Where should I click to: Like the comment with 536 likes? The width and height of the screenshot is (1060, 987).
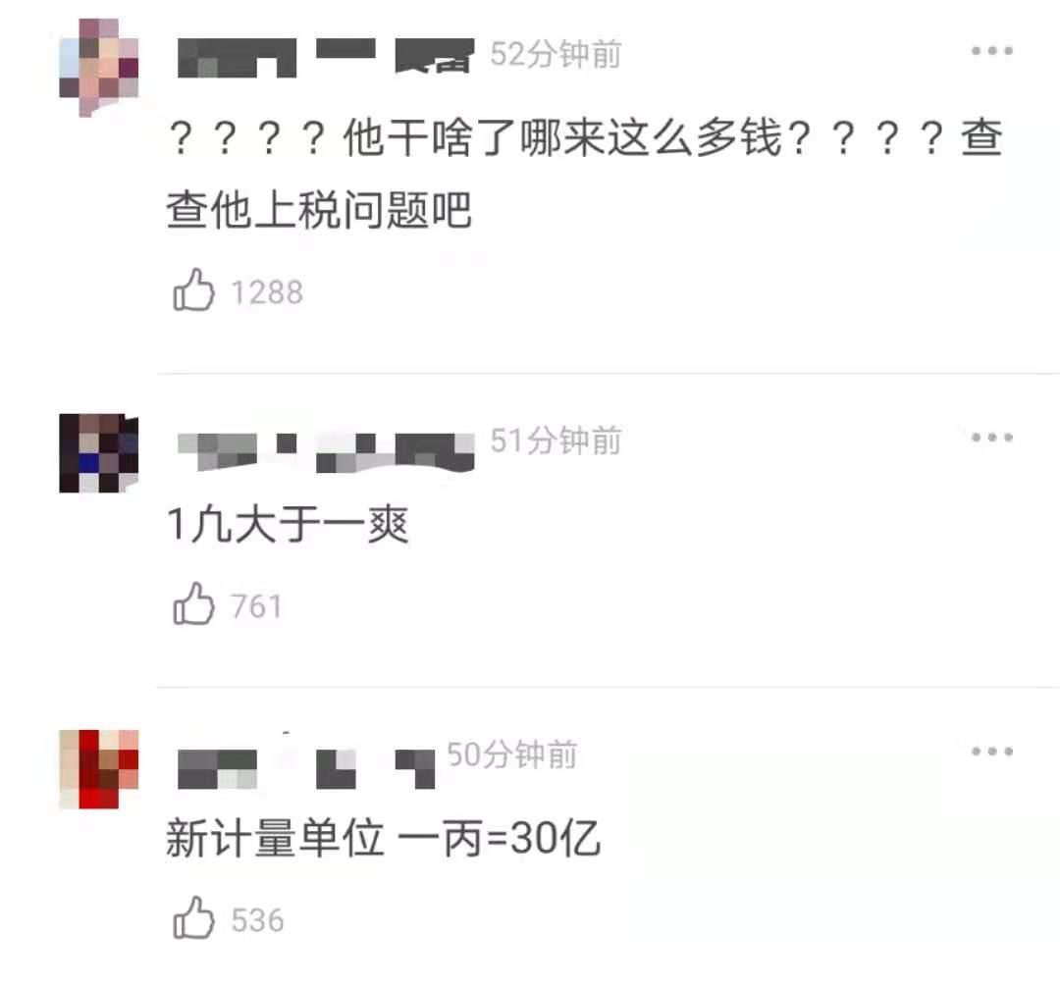[194, 917]
